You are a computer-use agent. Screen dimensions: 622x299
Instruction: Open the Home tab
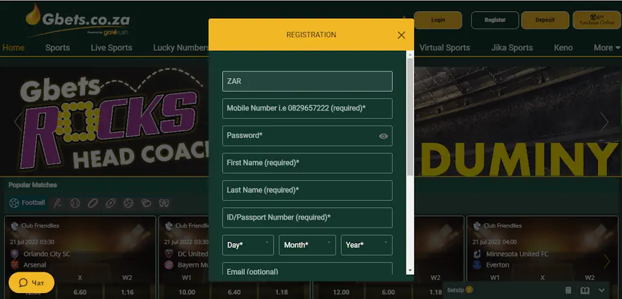(x=14, y=48)
